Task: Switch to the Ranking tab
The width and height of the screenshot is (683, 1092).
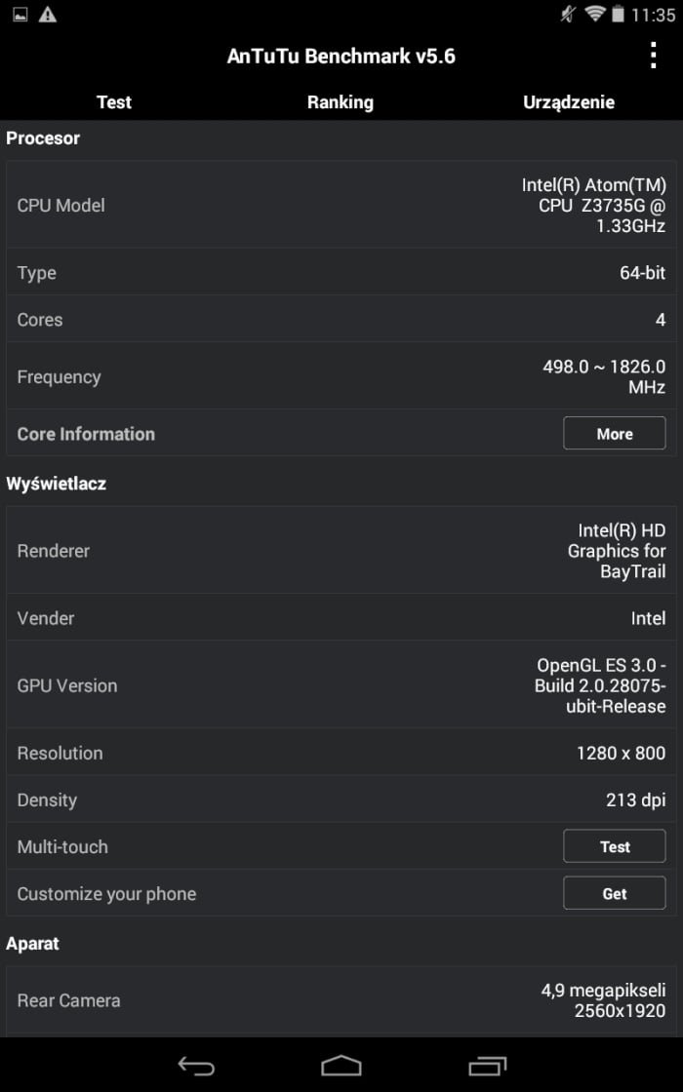Action: click(341, 101)
